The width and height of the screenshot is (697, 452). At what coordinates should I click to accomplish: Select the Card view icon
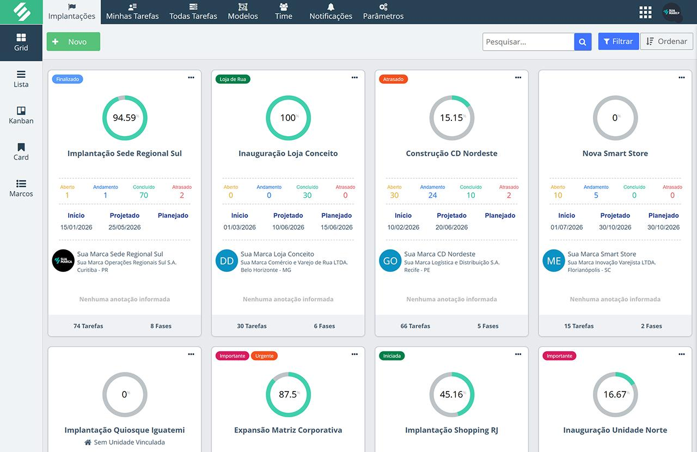tap(21, 151)
